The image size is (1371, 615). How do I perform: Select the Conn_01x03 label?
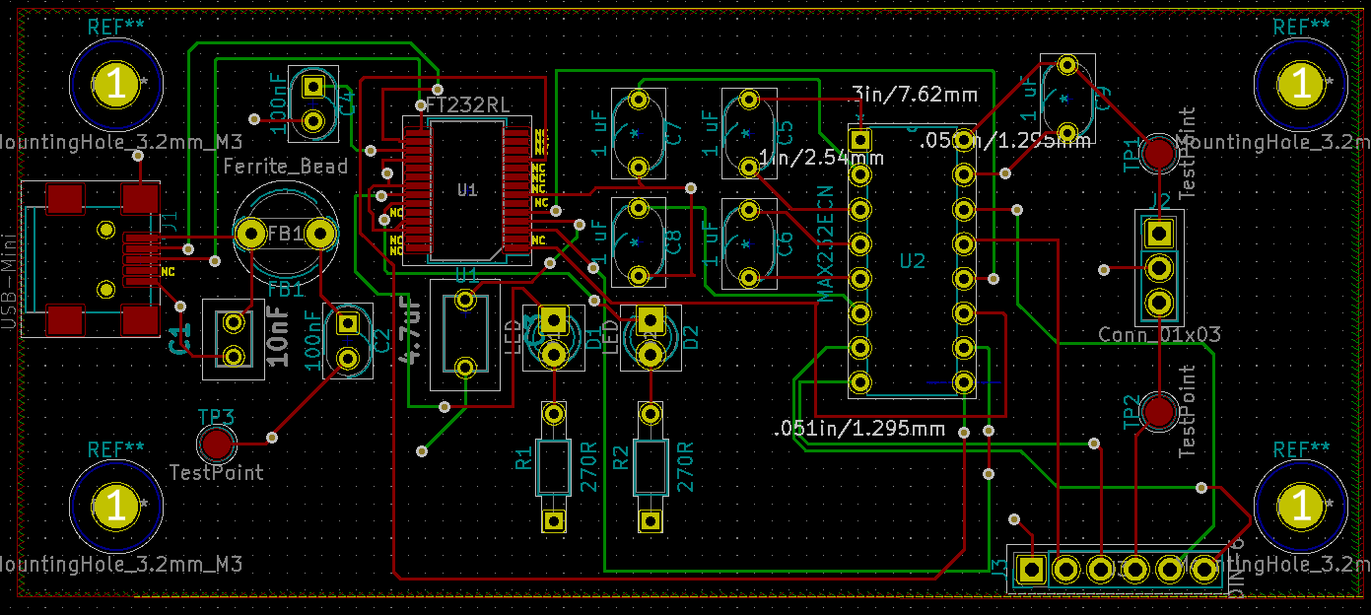(x=1159, y=334)
